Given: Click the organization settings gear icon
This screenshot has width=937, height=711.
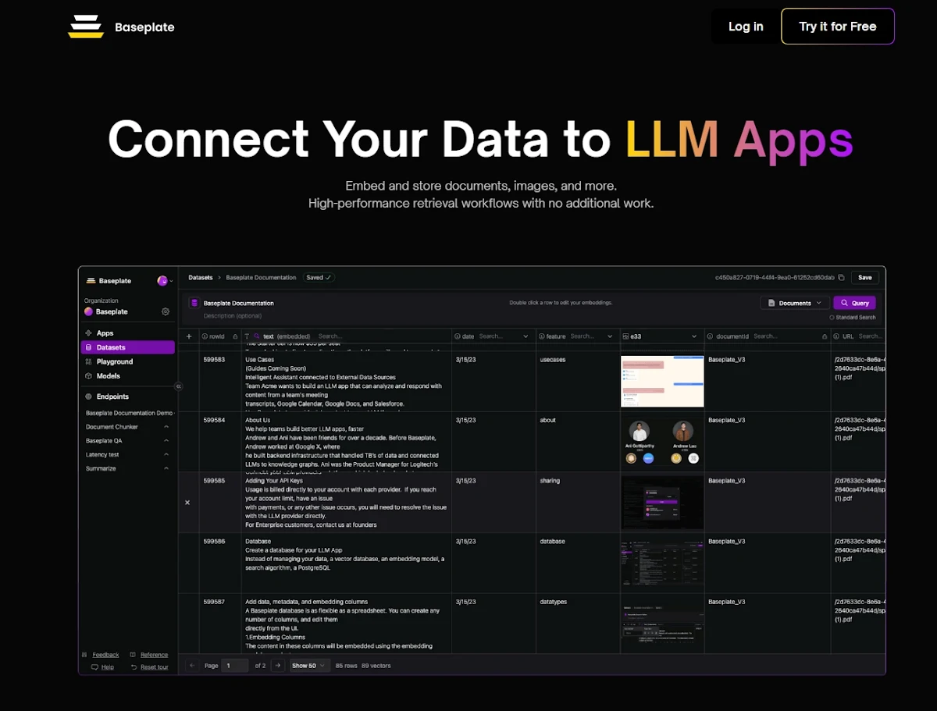Looking at the screenshot, I should pyautogui.click(x=166, y=311).
